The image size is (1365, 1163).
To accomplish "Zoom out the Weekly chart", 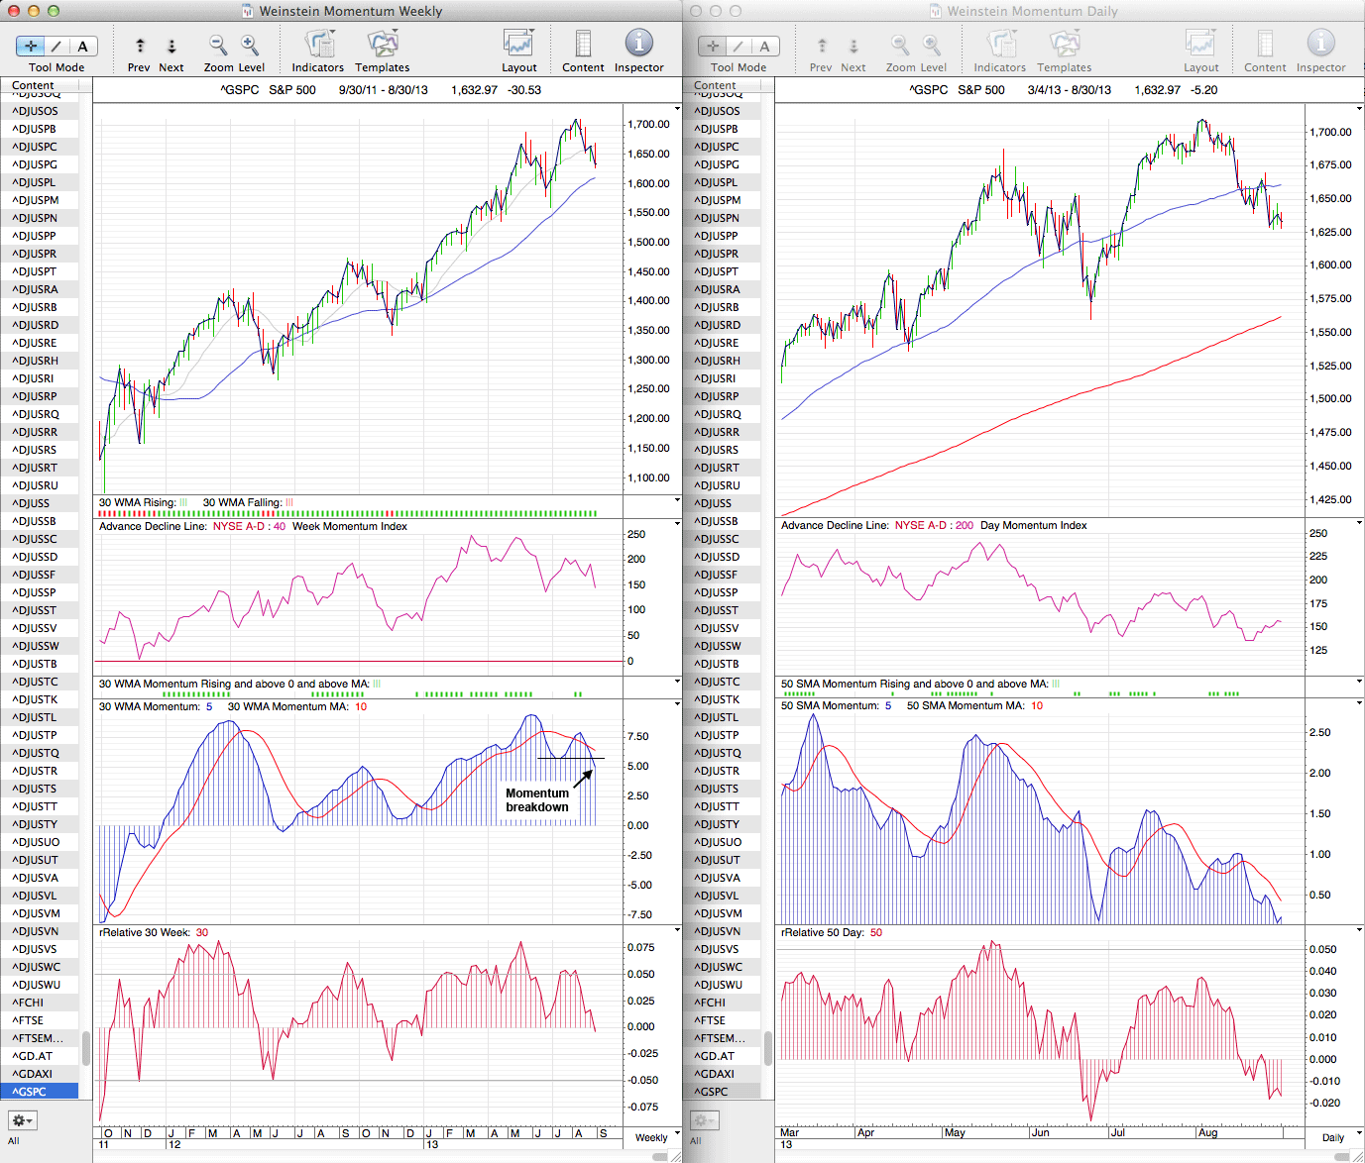I will point(217,45).
